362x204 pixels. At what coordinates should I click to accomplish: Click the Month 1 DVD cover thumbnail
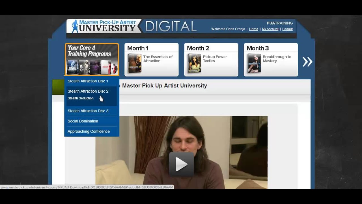(135, 63)
